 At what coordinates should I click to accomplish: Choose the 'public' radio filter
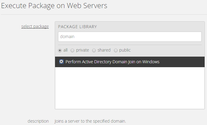pos(116,50)
